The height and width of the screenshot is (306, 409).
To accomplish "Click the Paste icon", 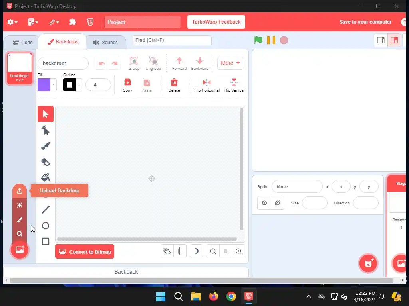I will [x=147, y=85].
